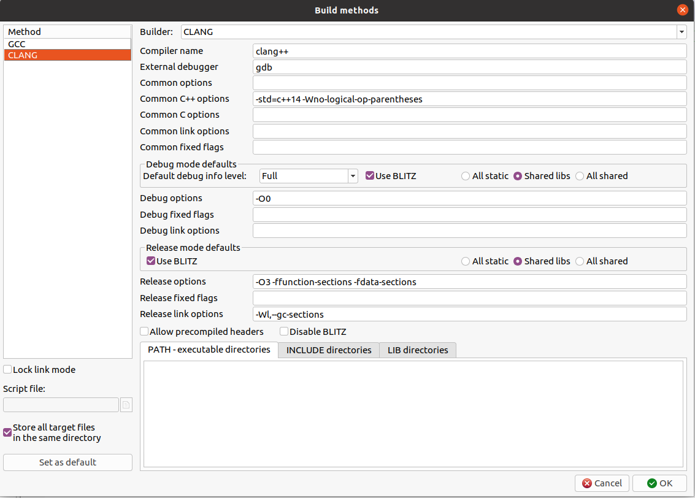Toggle Use BLITZ in Release mode defaults
This screenshot has height=498, width=695.
coord(151,261)
